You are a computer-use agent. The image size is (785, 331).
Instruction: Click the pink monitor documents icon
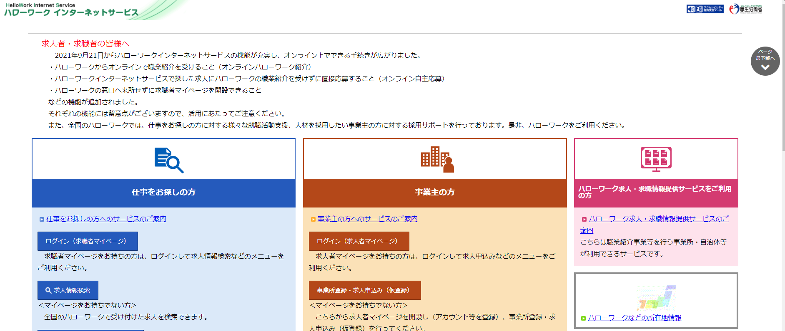coord(656,159)
